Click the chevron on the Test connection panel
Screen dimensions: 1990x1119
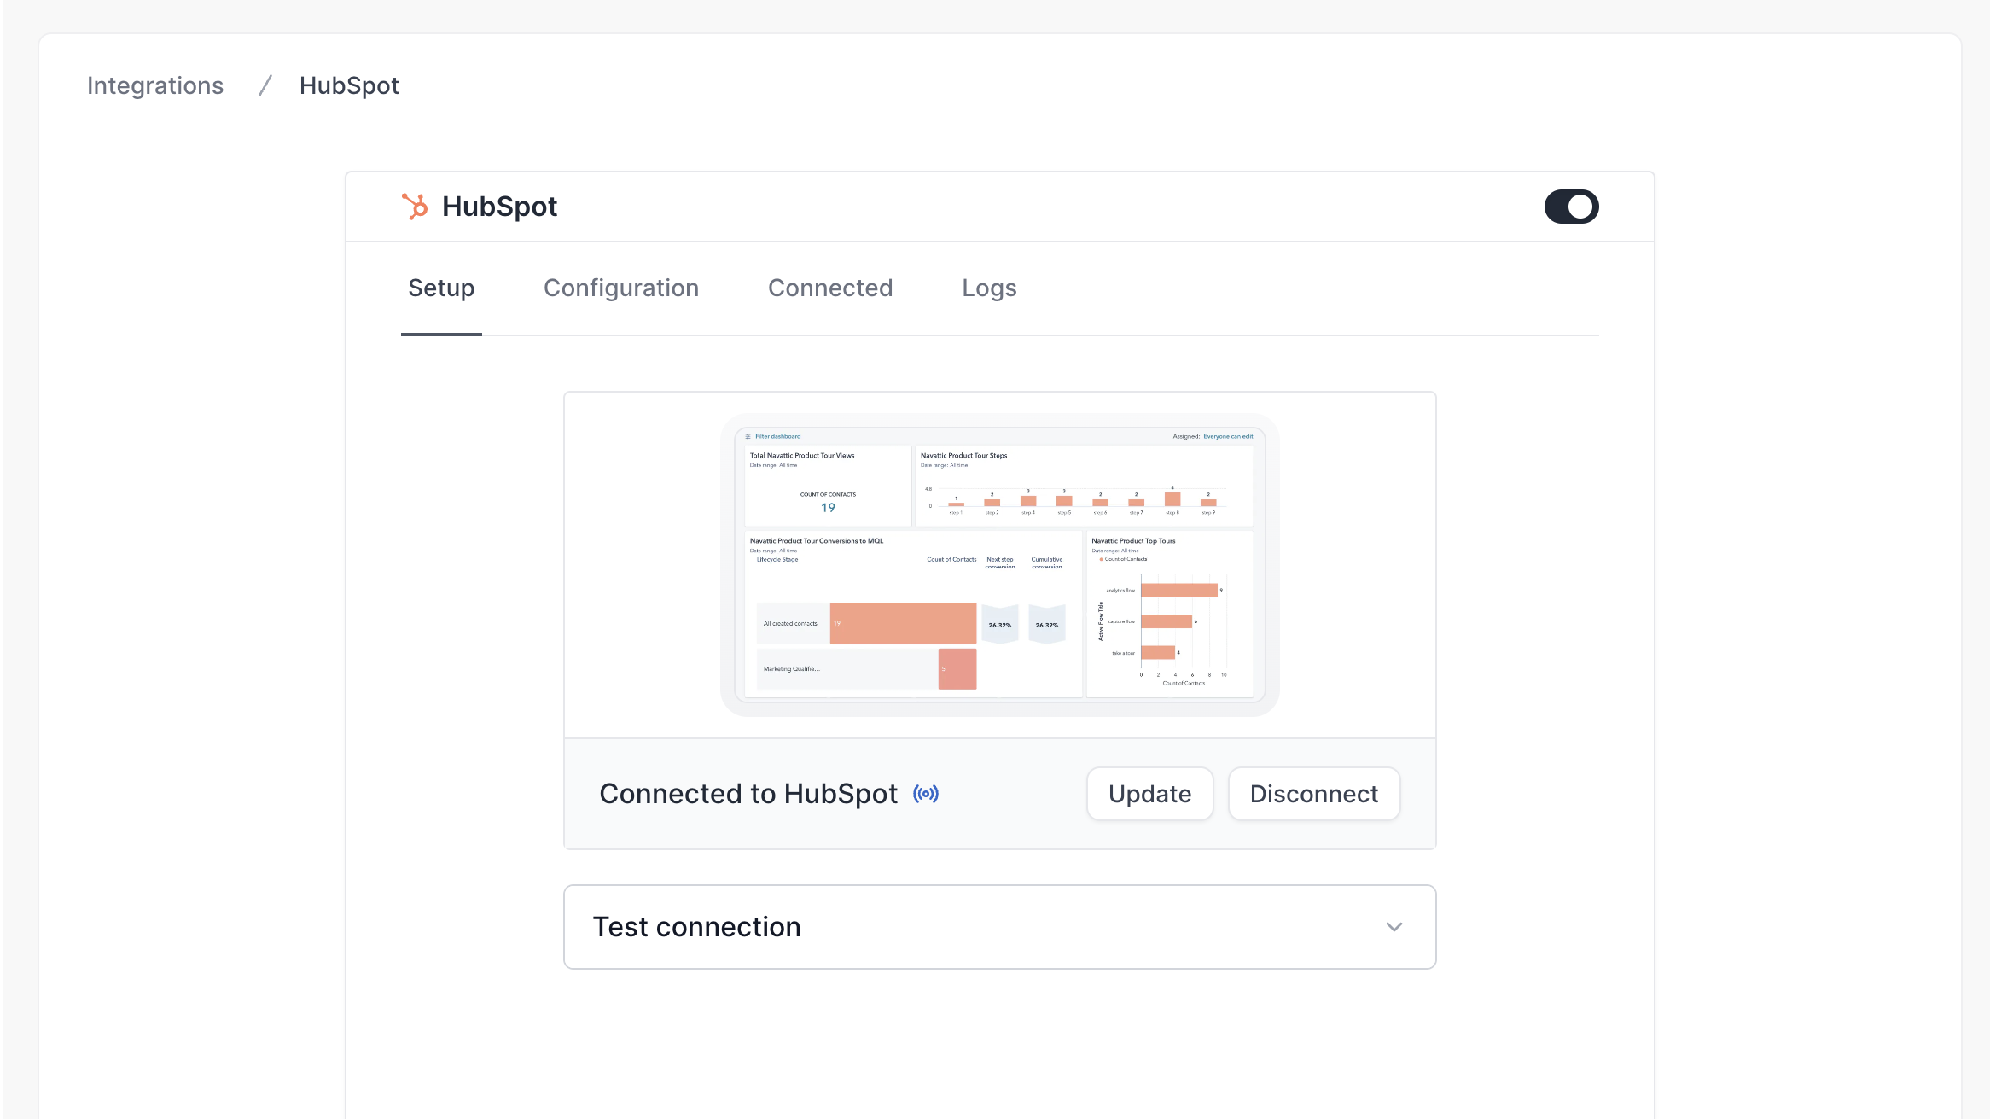1394,927
